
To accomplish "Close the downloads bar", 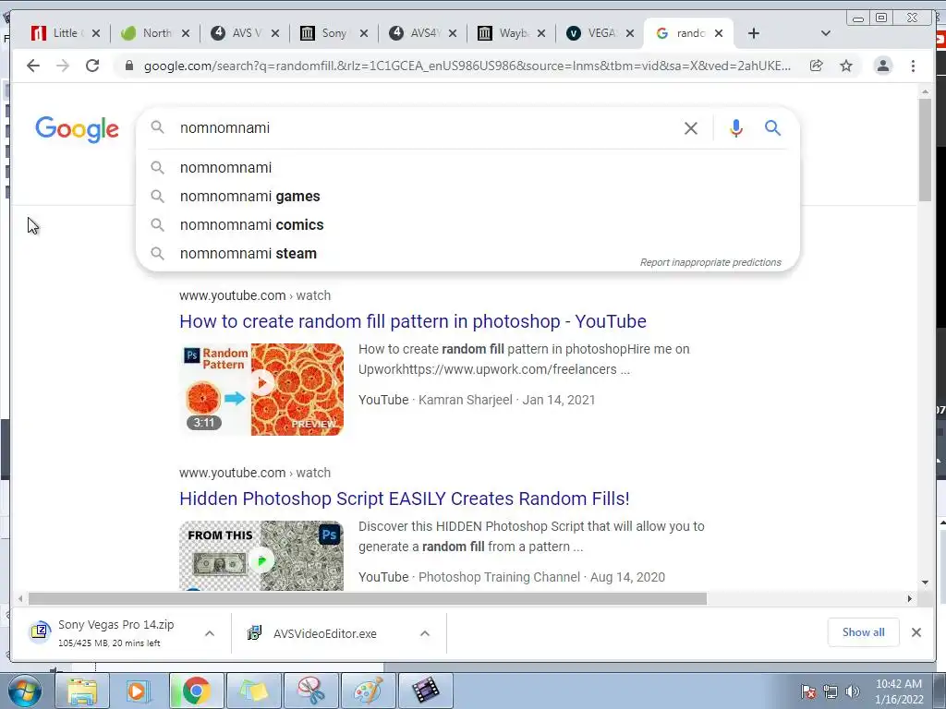I will 916,632.
